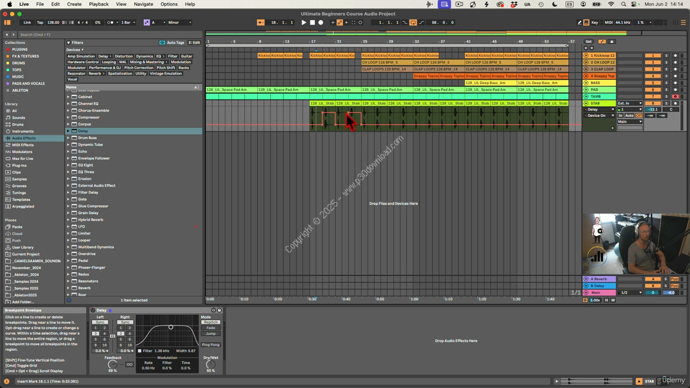
Task: Link left and right delay channels
Action: point(113,336)
